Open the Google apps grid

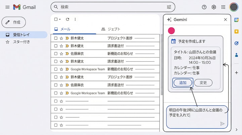point(223,7)
